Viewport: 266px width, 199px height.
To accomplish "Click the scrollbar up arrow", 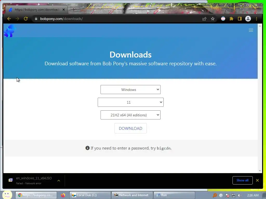I will click(260, 26).
